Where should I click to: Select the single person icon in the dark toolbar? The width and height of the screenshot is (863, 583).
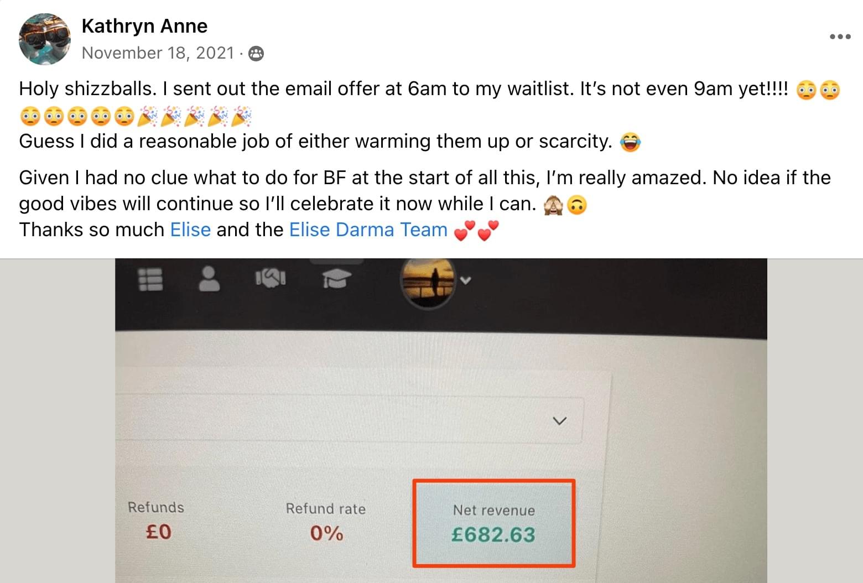pyautogui.click(x=209, y=279)
